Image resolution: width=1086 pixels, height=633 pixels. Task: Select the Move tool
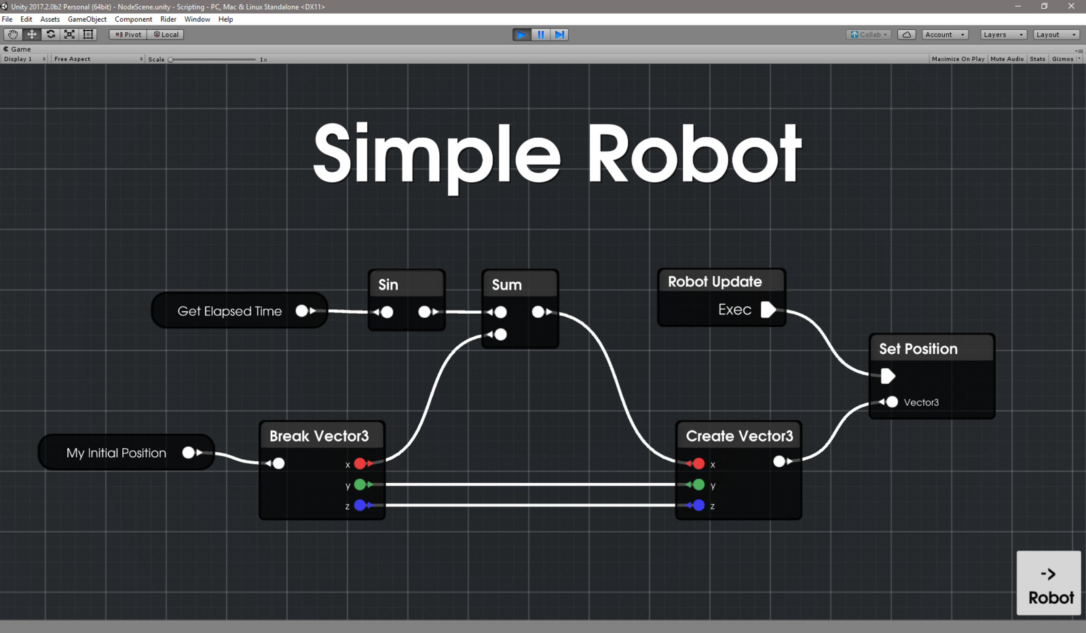tap(31, 34)
